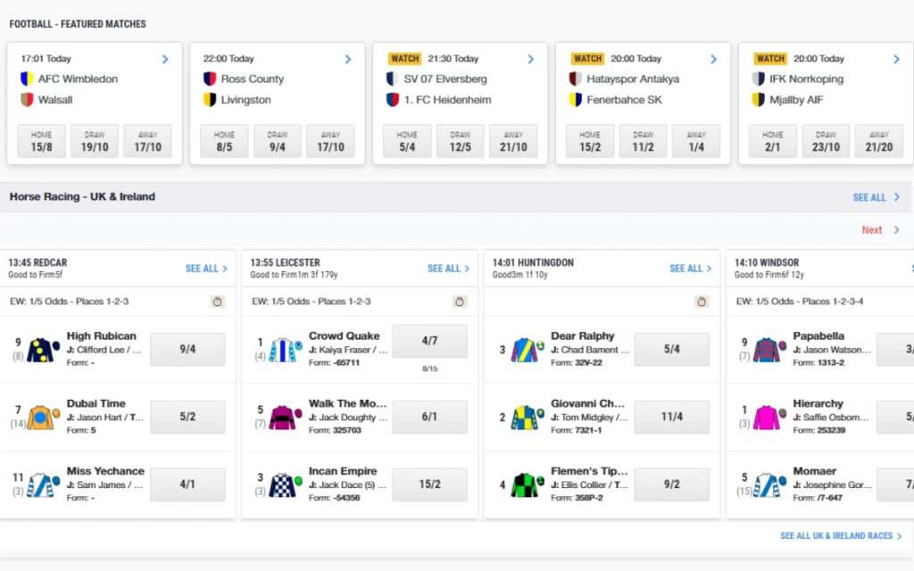Image resolution: width=914 pixels, height=571 pixels.
Task: Select Incan Empire odds 15/2
Action: coord(429,484)
